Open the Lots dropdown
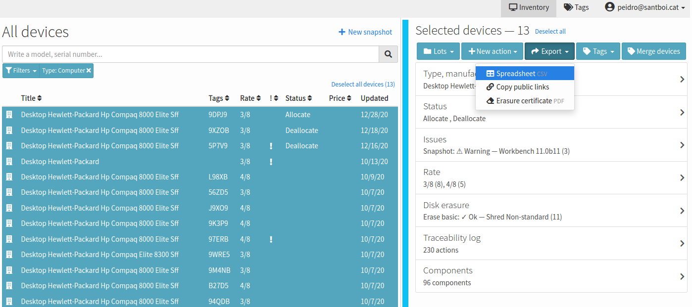This screenshot has width=692, height=307. click(x=439, y=51)
